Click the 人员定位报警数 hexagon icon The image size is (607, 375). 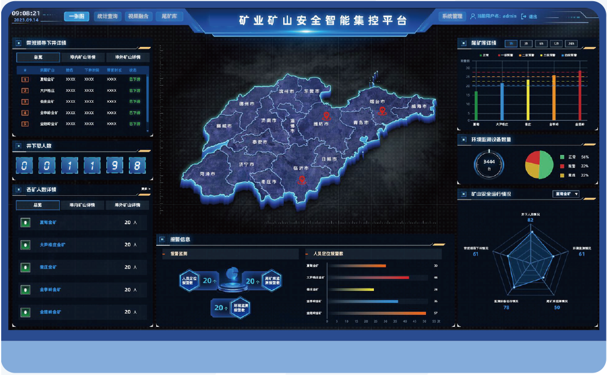point(189,280)
